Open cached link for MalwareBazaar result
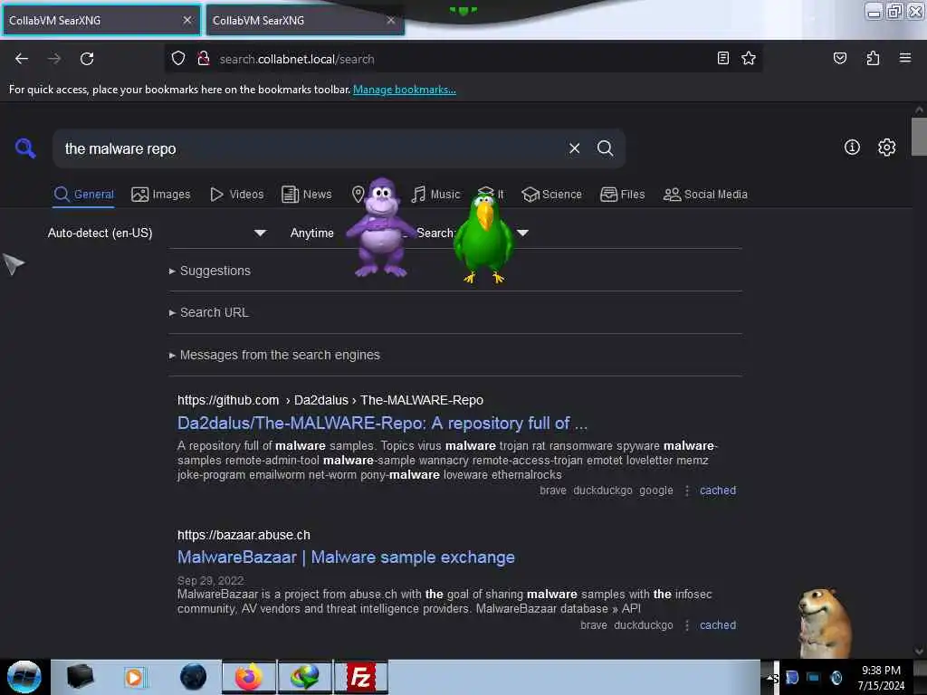 pyautogui.click(x=718, y=624)
